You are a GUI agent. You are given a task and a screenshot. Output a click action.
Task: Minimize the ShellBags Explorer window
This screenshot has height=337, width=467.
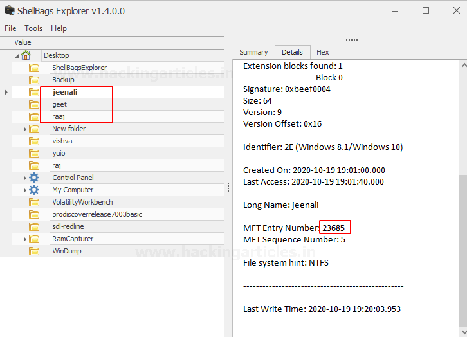395,11
